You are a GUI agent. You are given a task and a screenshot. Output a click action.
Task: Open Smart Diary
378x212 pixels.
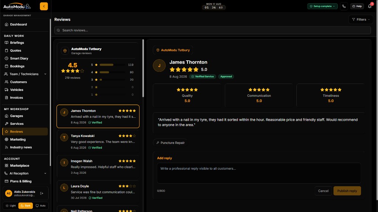pos(25,59)
